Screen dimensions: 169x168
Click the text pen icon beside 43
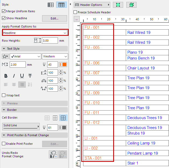[44, 64]
